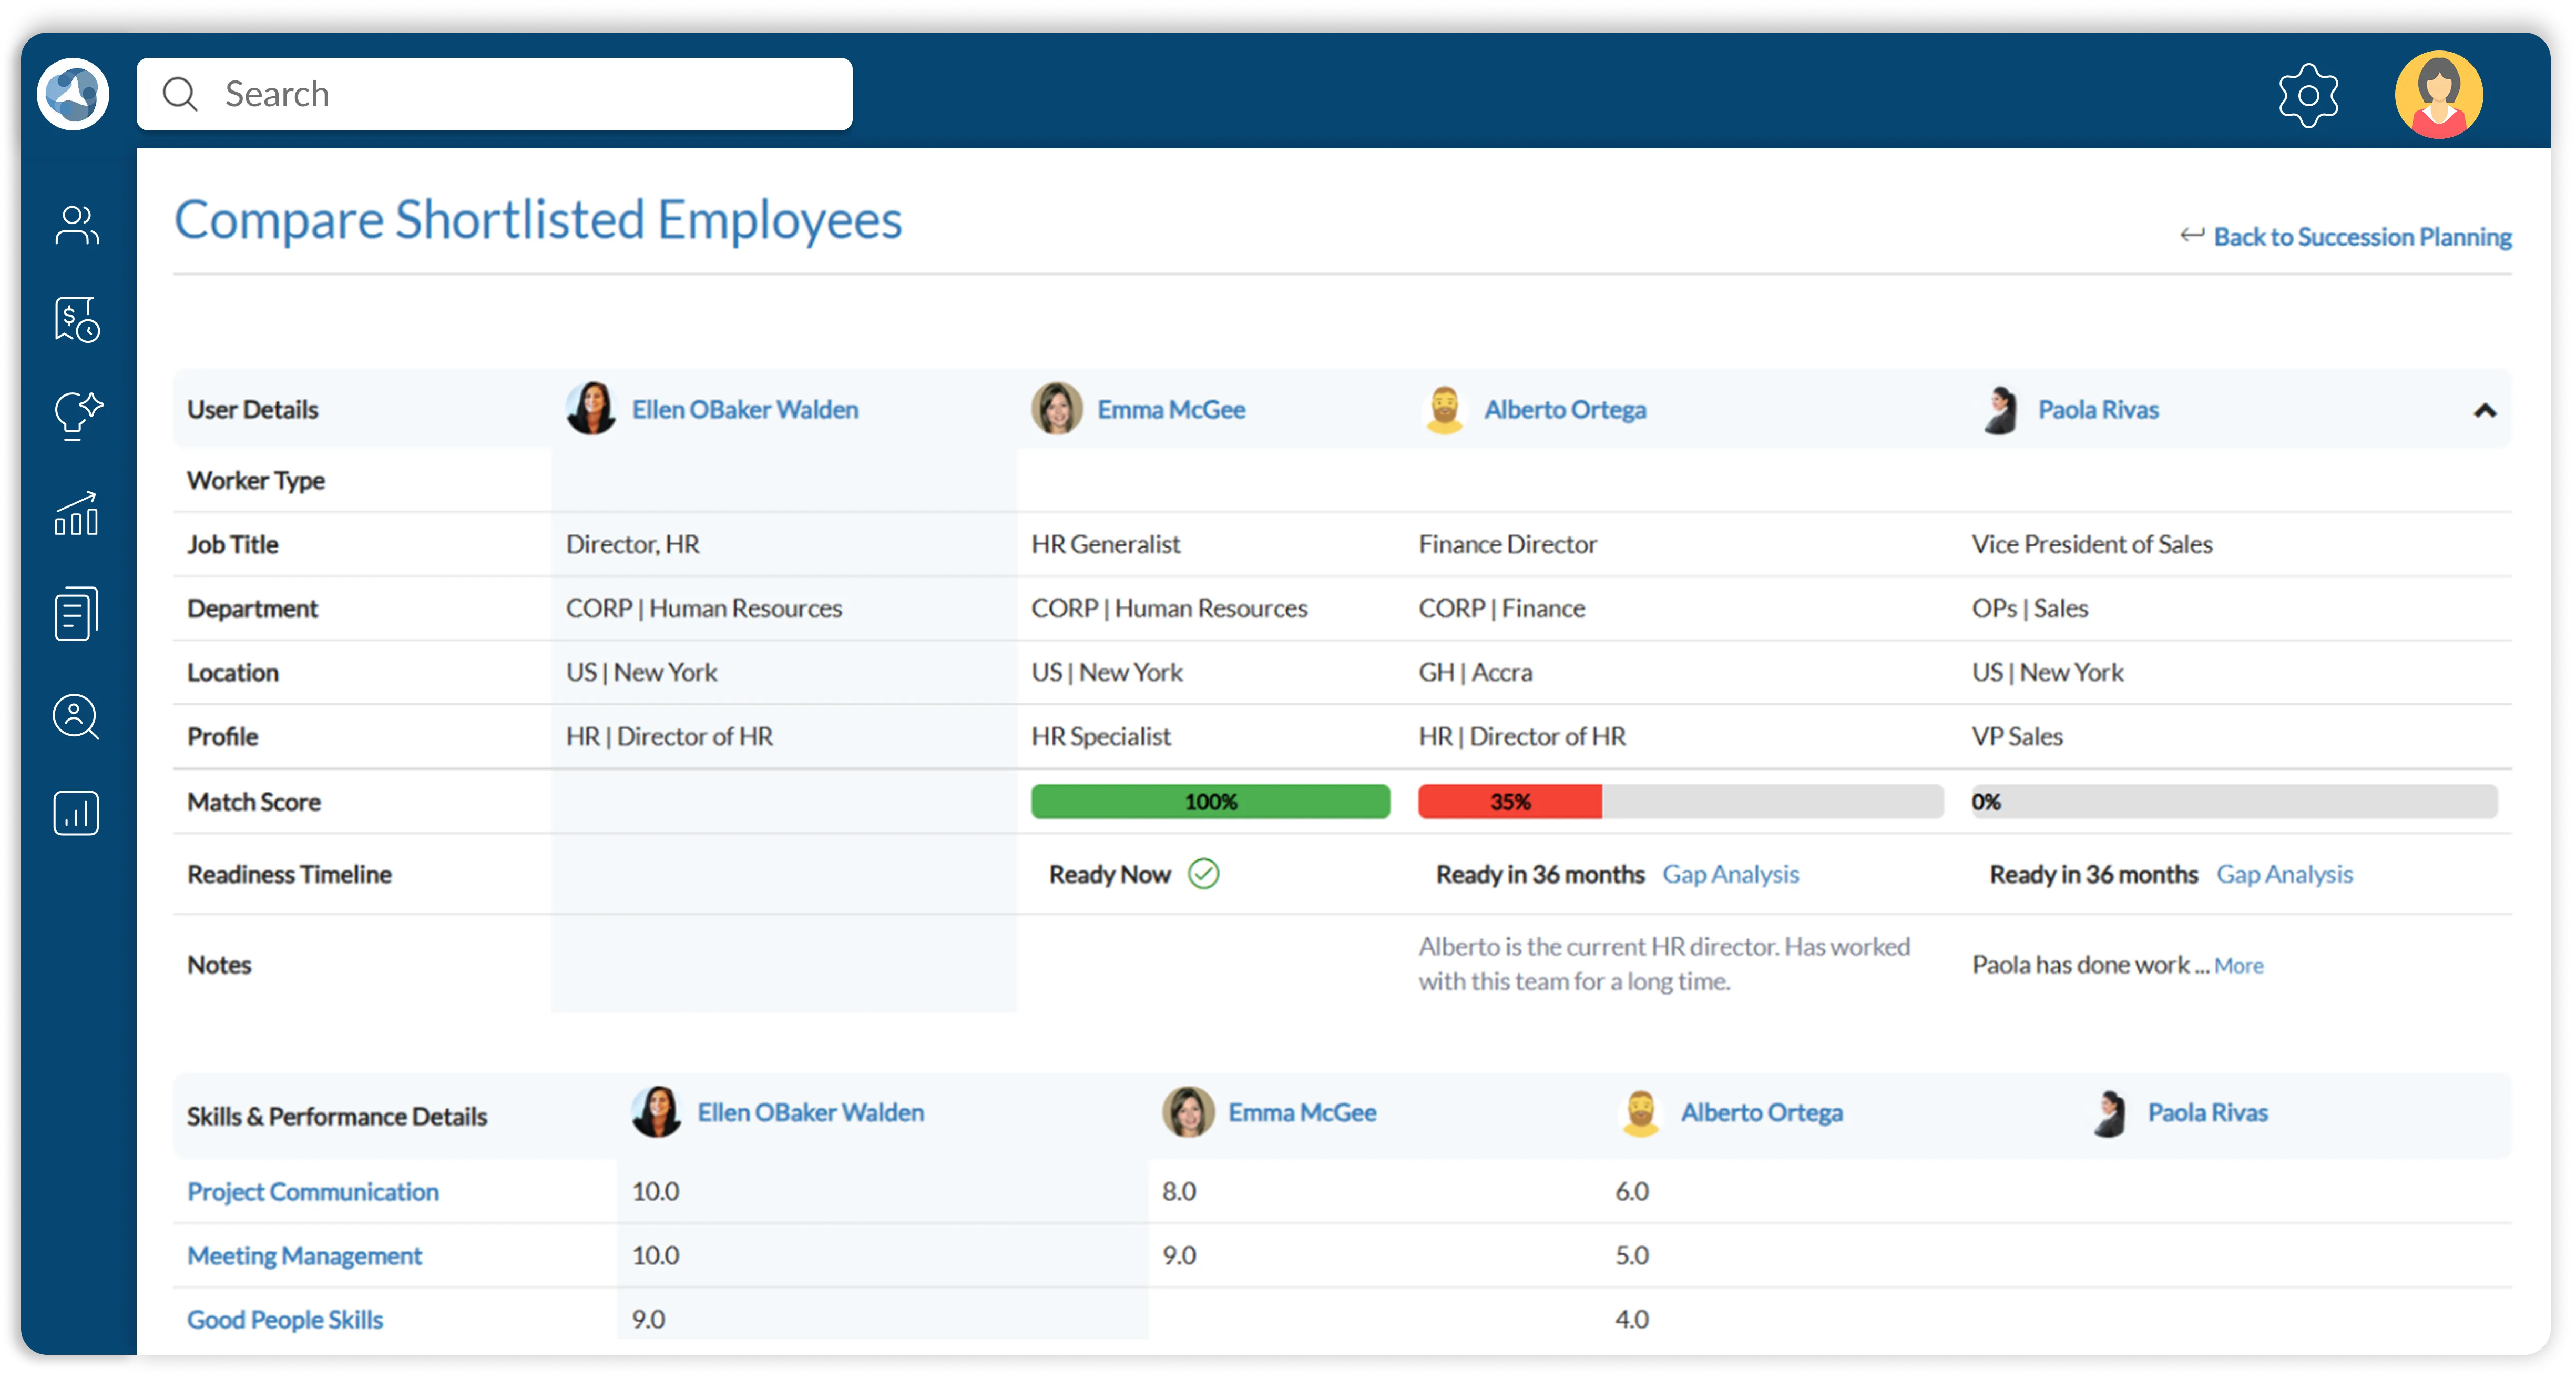
Task: Open the Project Communication skill details
Action: 312,1191
